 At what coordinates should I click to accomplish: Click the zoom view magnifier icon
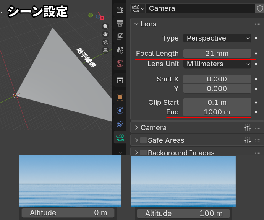(105, 26)
